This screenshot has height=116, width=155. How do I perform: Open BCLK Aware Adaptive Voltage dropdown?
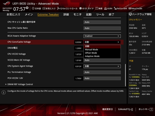[x=102, y=36]
